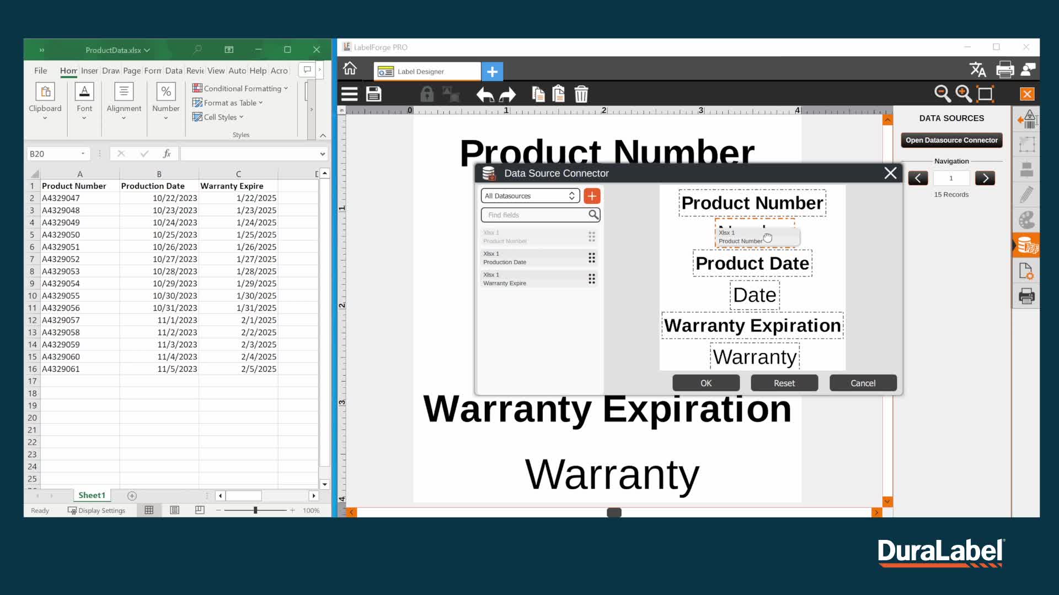Open the Conditional Formatting dropdown
1059x595 pixels.
tap(240, 88)
